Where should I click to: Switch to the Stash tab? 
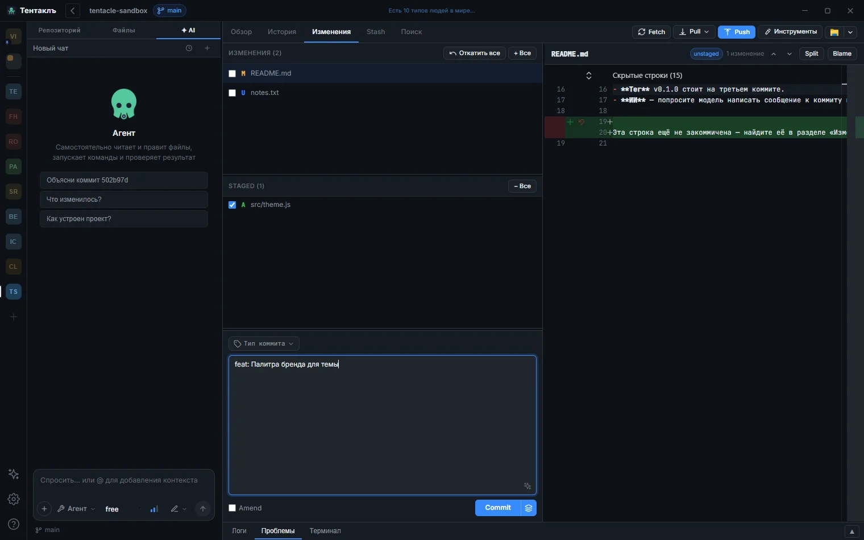[376, 32]
